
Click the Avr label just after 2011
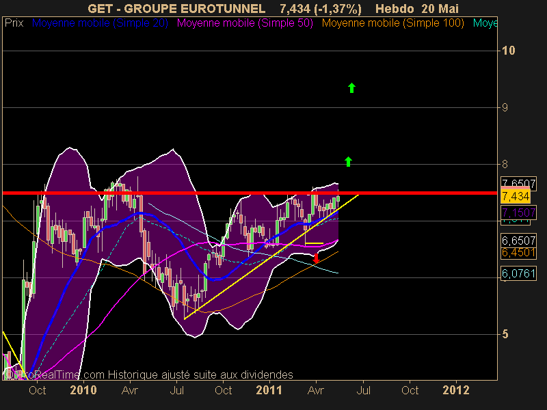pyautogui.click(x=316, y=390)
